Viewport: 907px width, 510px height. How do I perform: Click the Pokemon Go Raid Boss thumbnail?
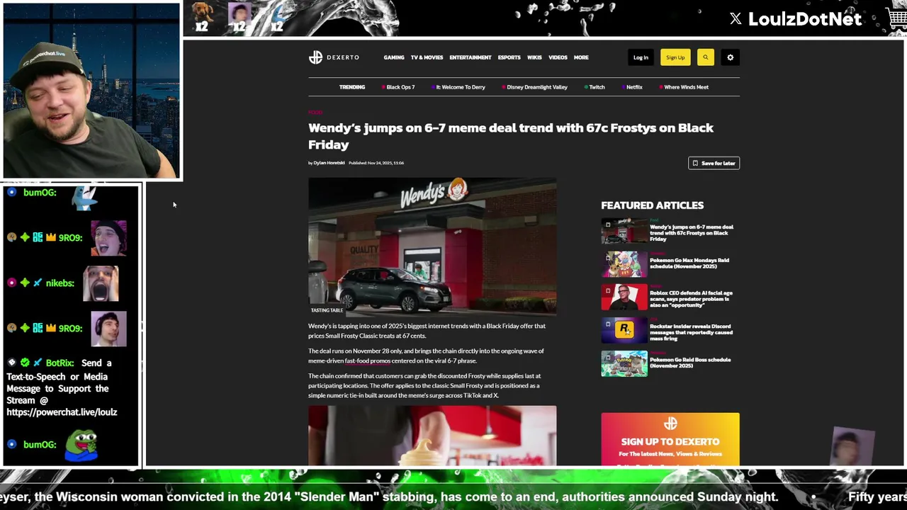click(624, 363)
